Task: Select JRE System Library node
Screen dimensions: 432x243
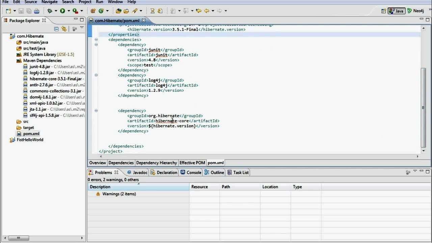Action: (x=45, y=54)
